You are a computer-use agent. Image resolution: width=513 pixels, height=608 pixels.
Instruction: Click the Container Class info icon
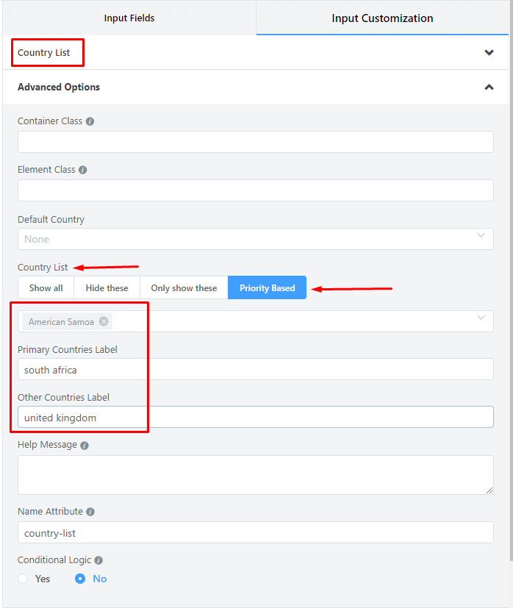tap(90, 121)
